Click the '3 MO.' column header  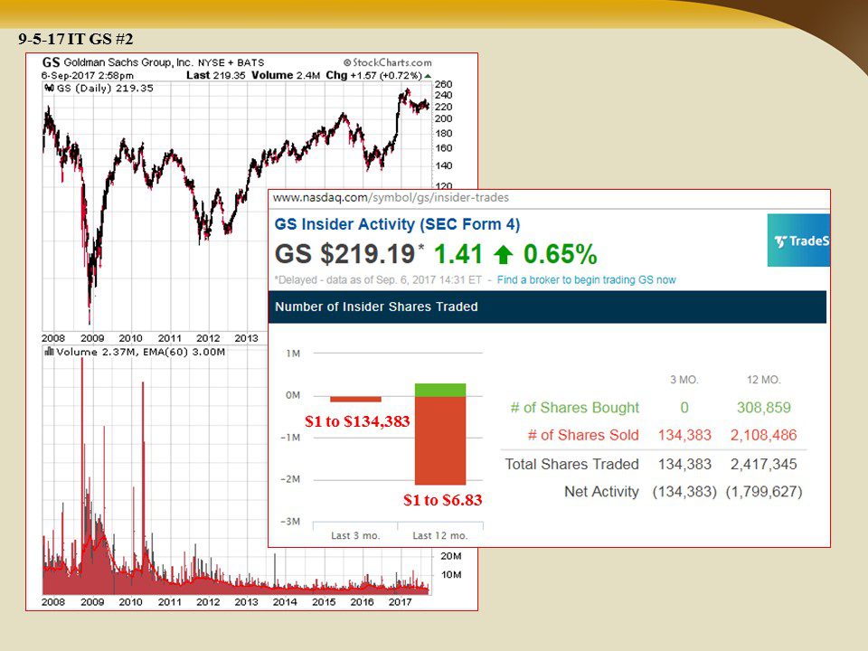tap(684, 380)
